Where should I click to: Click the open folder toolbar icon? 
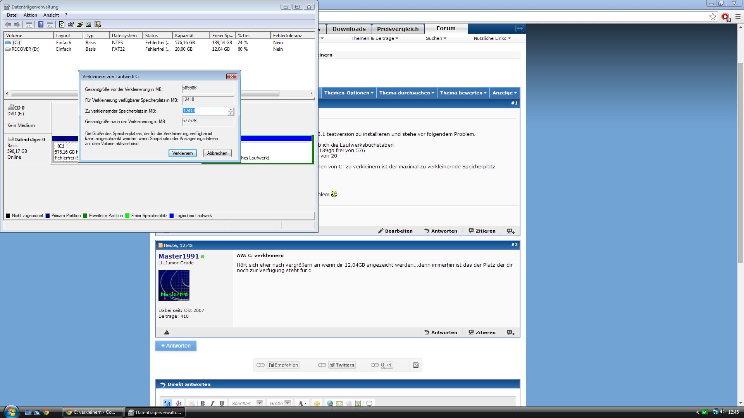pyautogui.click(x=79, y=25)
